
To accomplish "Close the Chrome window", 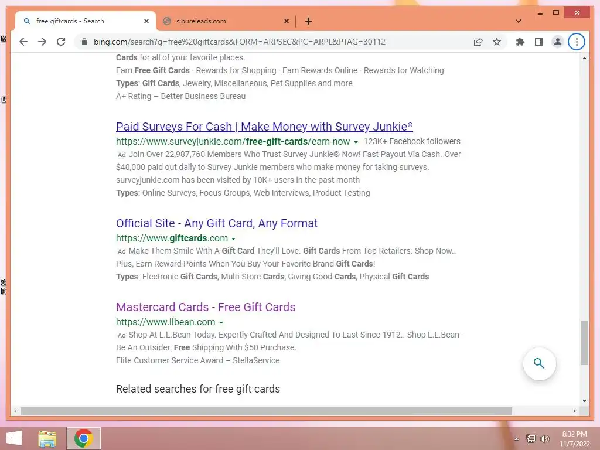I will (577, 13).
